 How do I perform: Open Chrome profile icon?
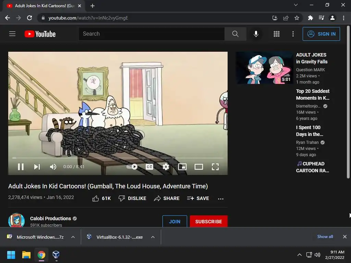pos(332,18)
